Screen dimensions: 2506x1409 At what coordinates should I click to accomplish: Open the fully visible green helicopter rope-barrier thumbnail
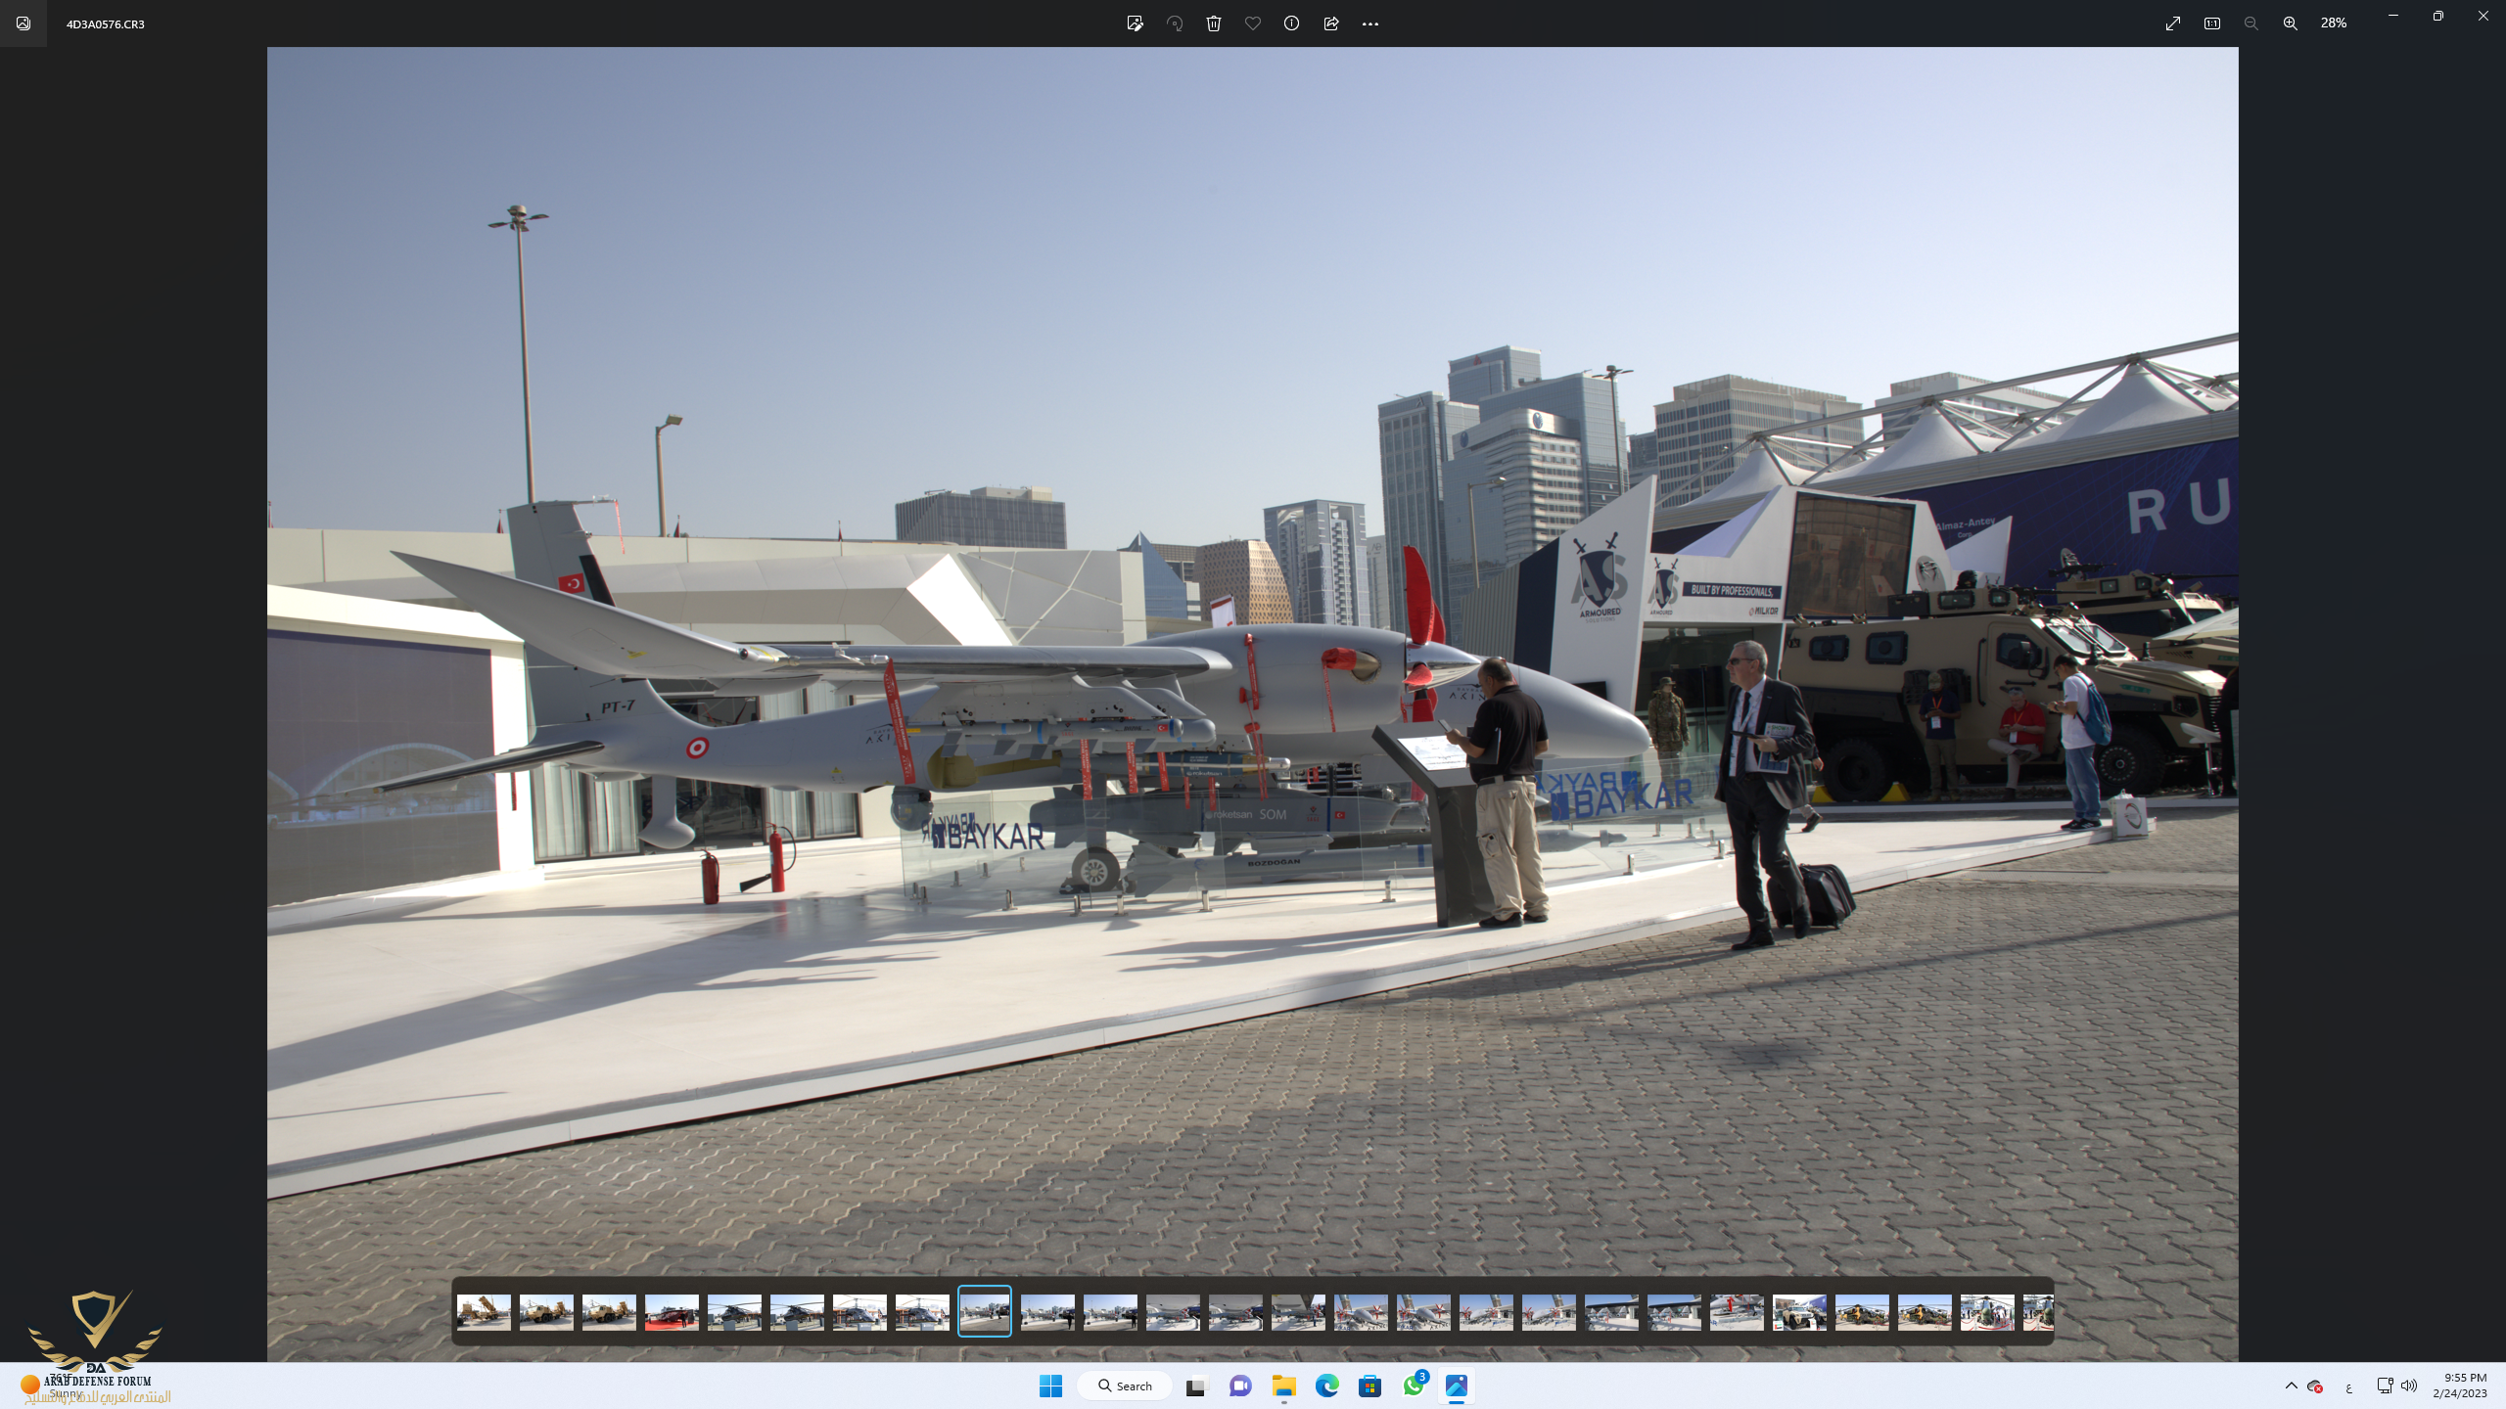tap(1987, 1312)
